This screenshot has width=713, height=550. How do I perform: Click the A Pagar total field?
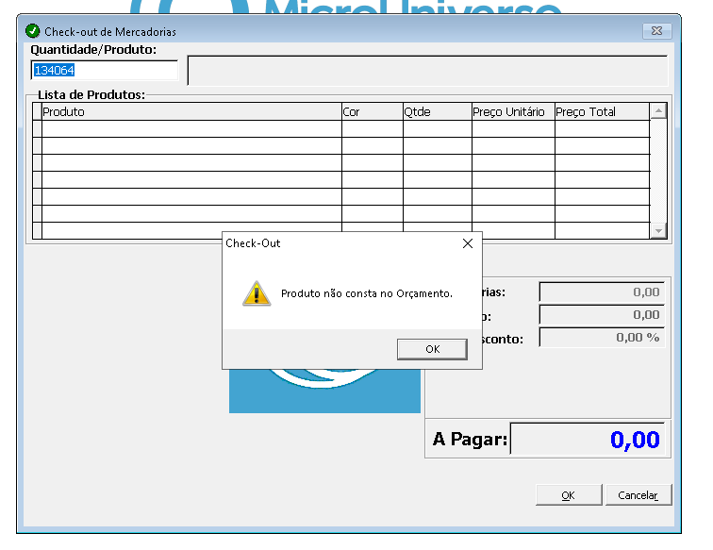click(589, 440)
